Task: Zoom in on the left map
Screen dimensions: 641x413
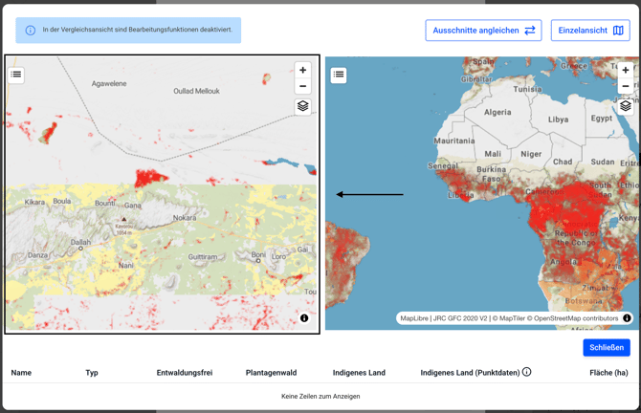Action: pyautogui.click(x=302, y=70)
